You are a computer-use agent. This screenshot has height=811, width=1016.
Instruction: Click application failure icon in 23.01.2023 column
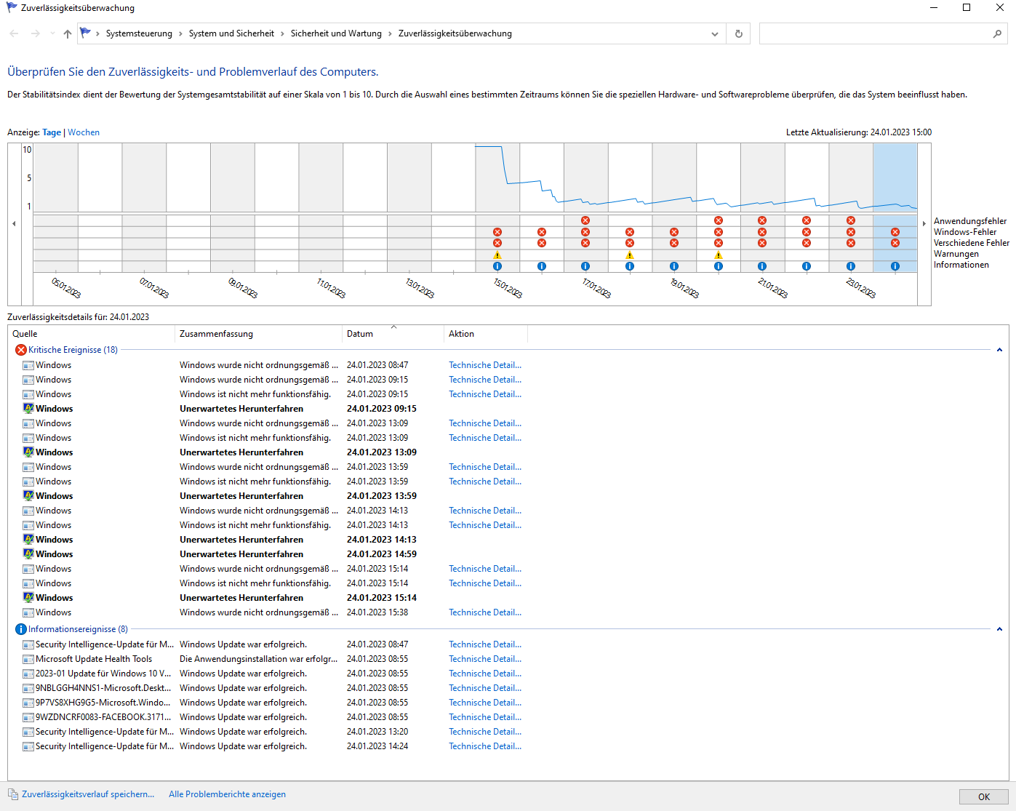(x=851, y=220)
